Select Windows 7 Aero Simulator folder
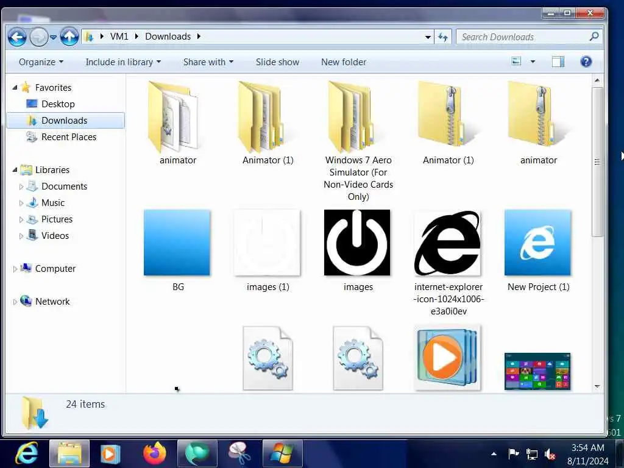 tap(358, 141)
